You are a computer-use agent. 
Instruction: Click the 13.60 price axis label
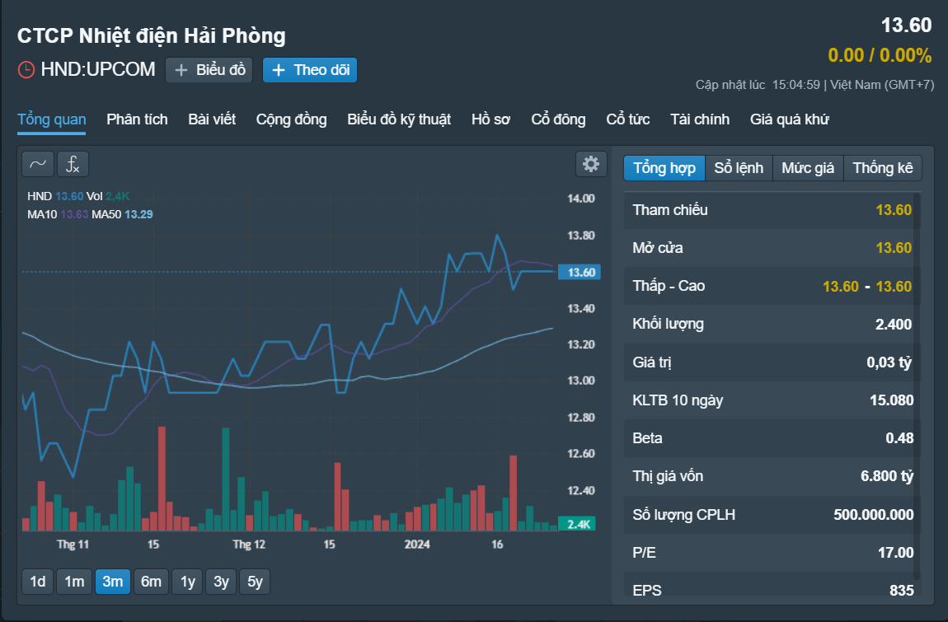point(580,272)
